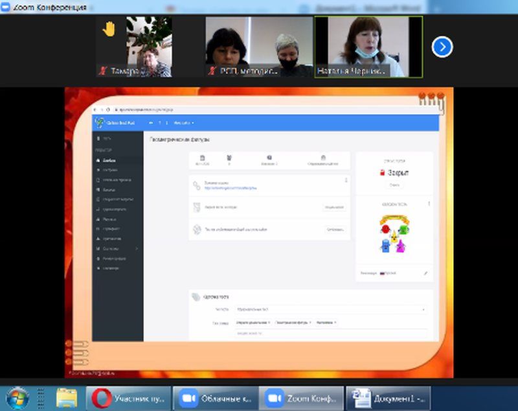Open Приглашения in the left sidebar

(x=111, y=239)
